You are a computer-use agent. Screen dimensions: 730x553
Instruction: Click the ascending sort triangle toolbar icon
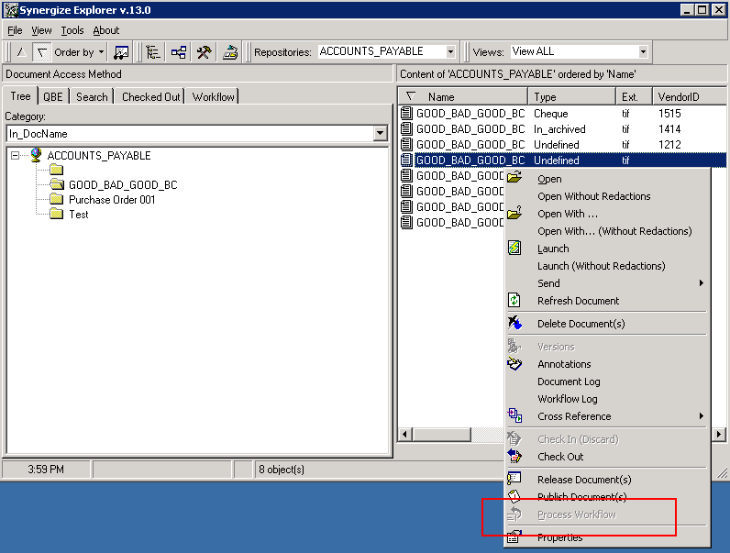click(x=21, y=52)
